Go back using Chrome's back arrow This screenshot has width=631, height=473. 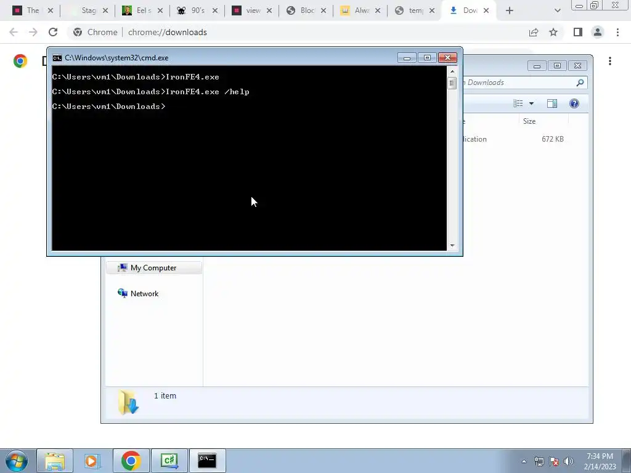tap(14, 32)
